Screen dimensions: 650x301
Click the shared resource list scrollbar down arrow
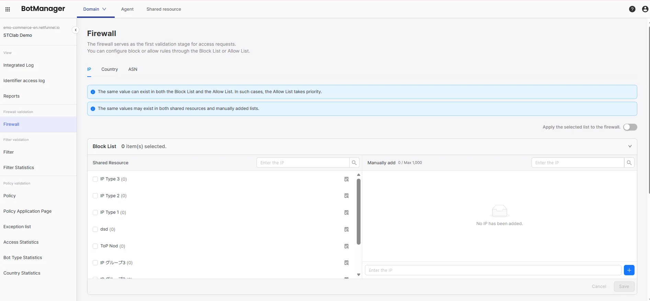358,275
